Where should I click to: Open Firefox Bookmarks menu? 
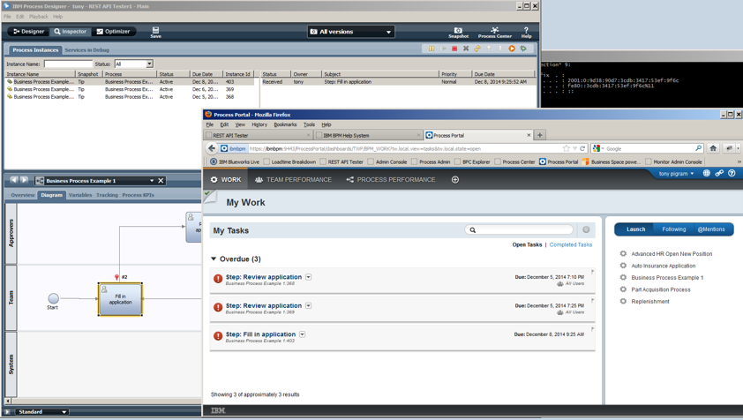coord(285,124)
